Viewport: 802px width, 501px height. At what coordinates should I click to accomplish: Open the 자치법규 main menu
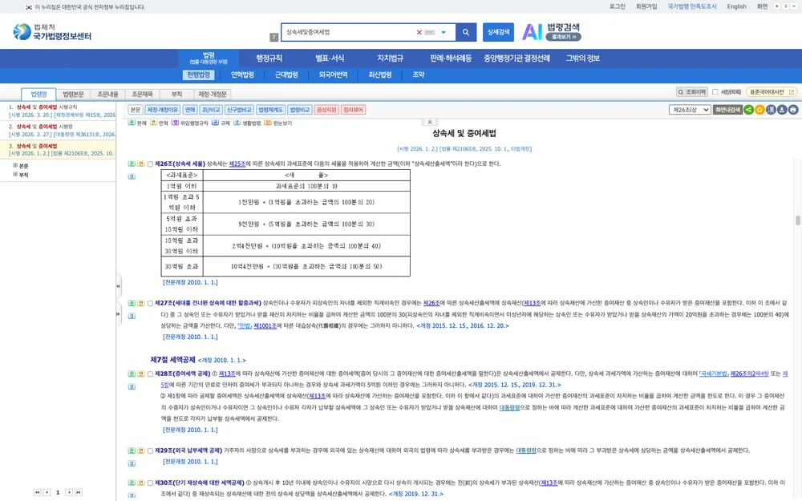(391, 59)
